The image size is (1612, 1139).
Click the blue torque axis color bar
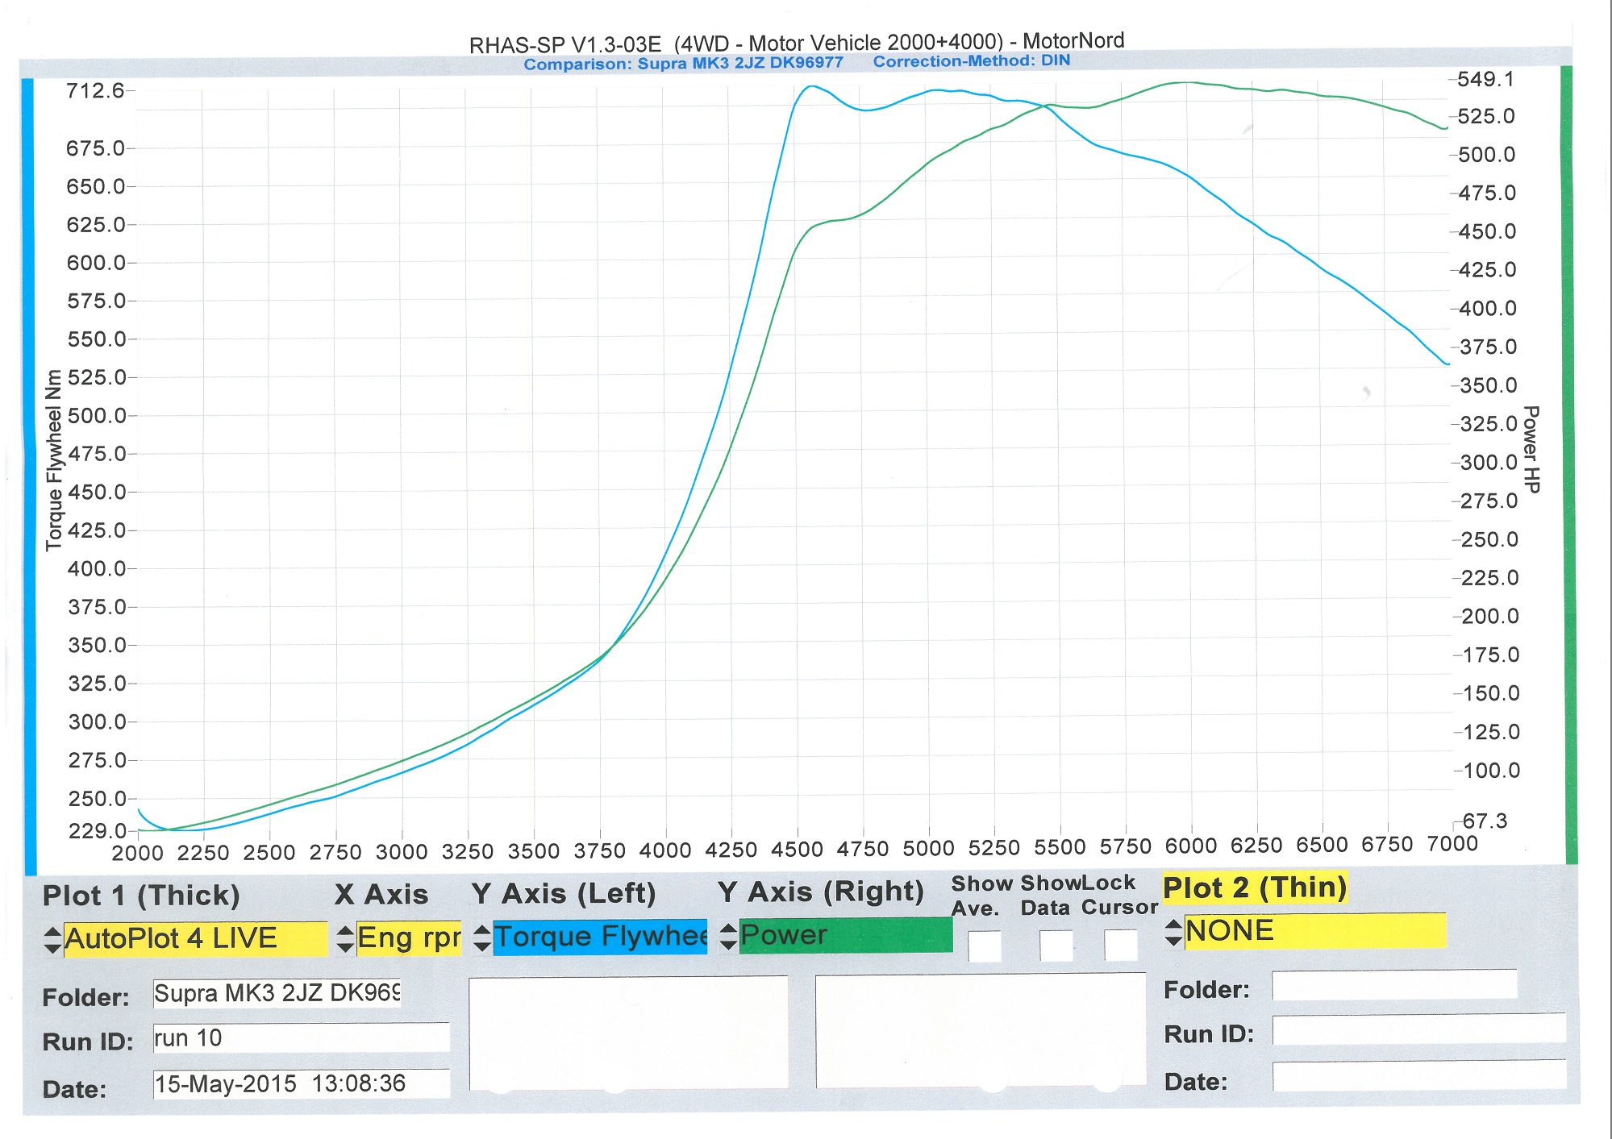pyautogui.click(x=30, y=476)
